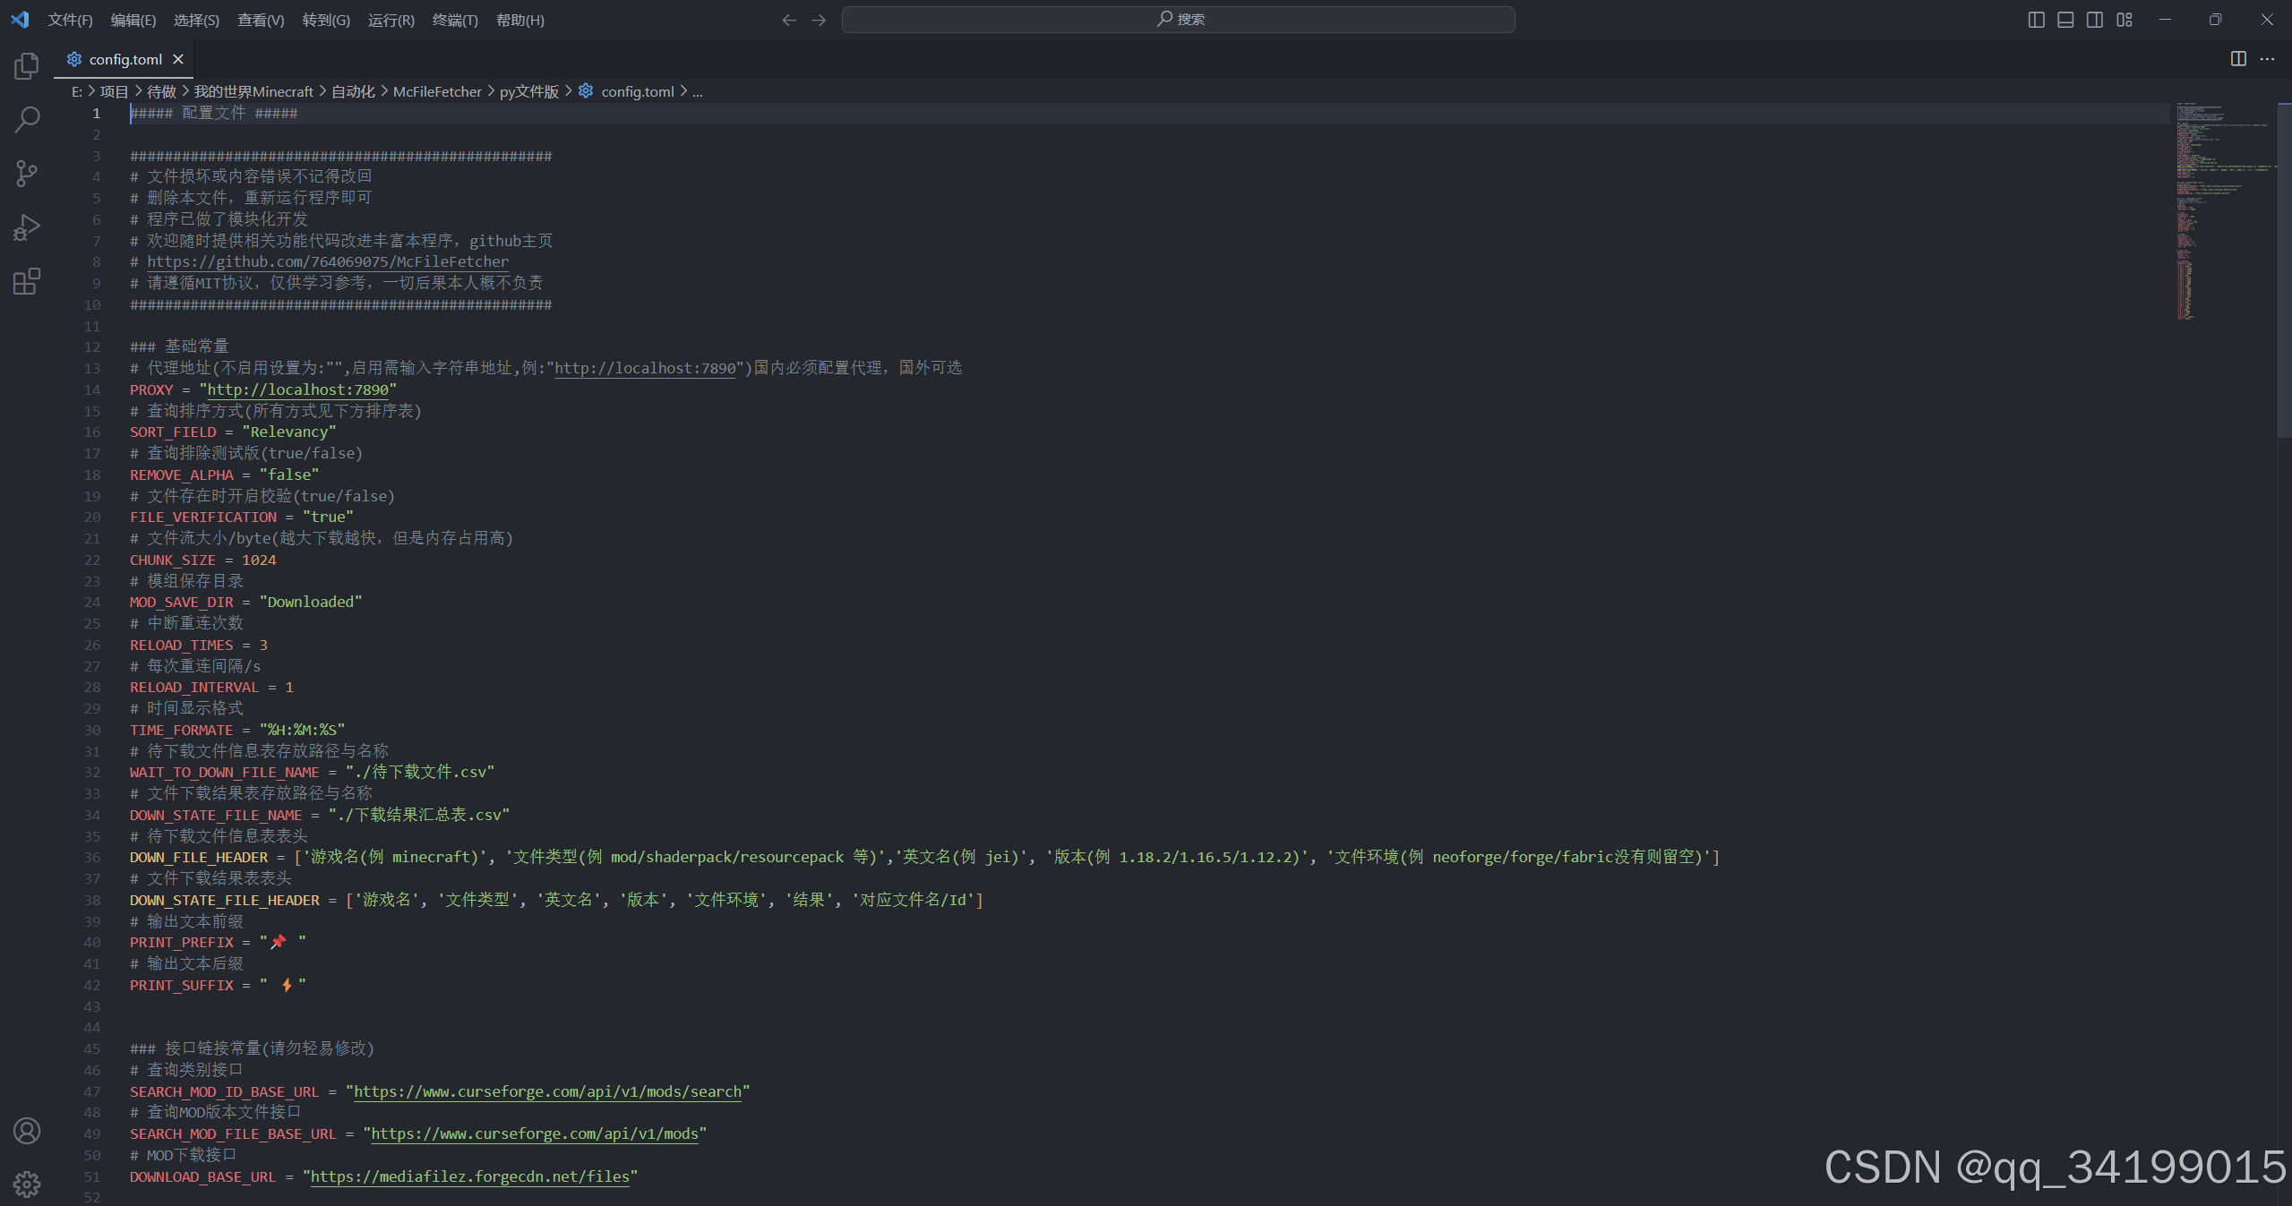Viewport: 2292px width, 1206px height.
Task: Open Run and Debug view
Action: pyautogui.click(x=27, y=227)
